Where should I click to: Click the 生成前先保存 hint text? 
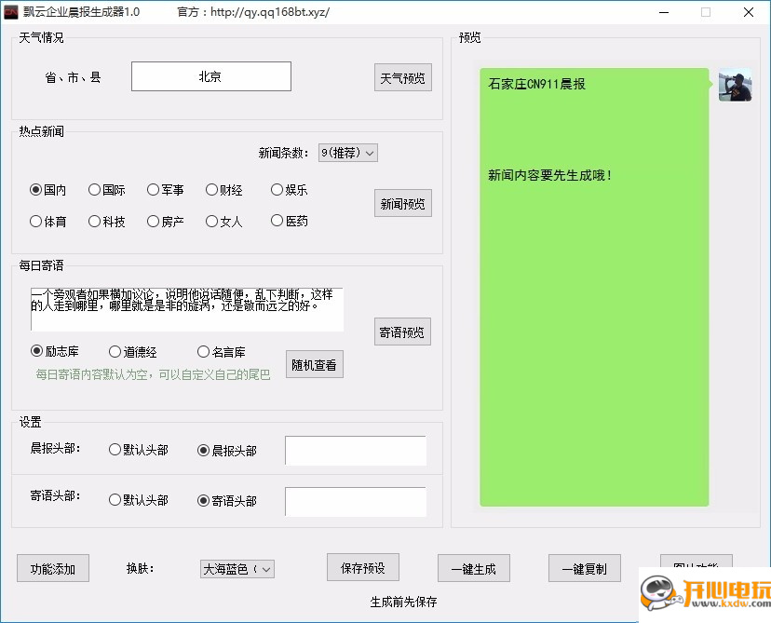(404, 602)
